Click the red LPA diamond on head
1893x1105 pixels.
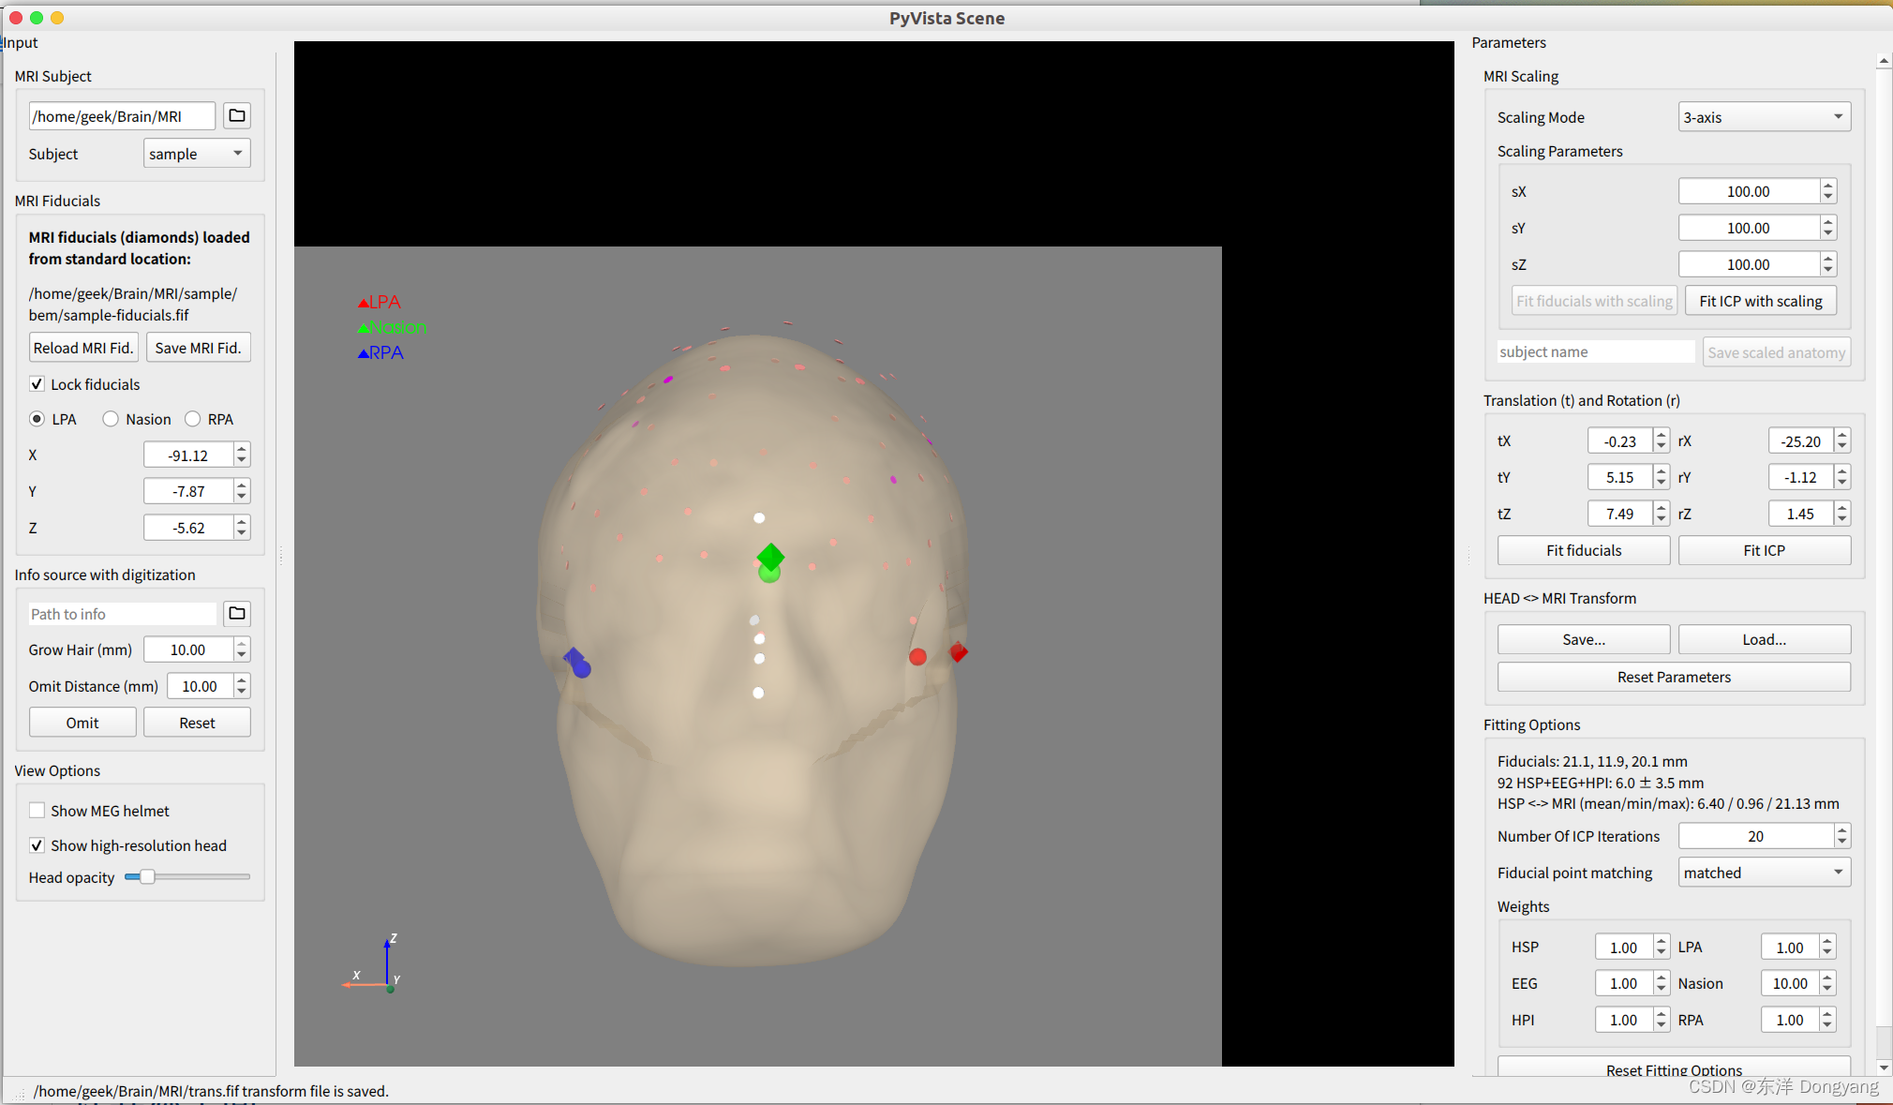coord(958,651)
